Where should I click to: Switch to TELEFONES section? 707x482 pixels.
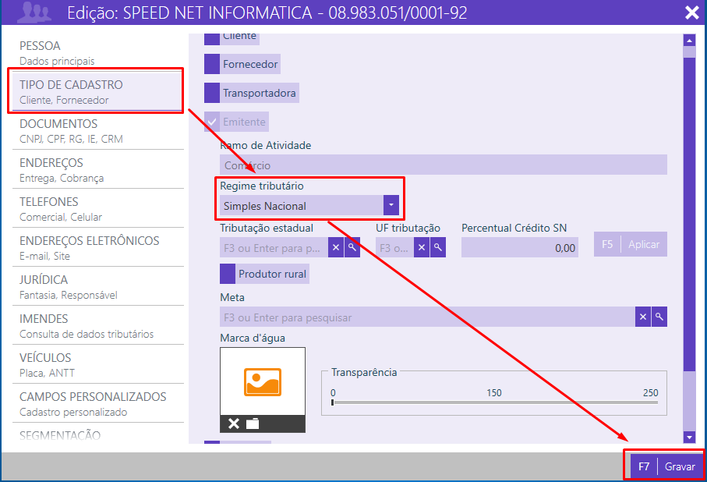point(98,208)
